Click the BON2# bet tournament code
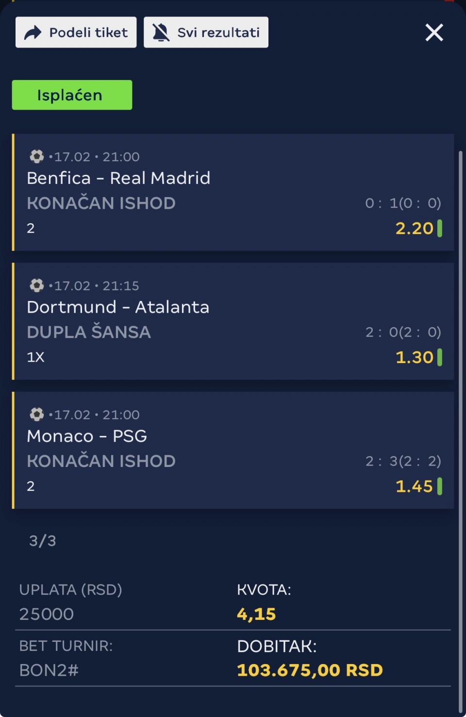Image resolution: width=466 pixels, height=717 pixels. tap(49, 670)
